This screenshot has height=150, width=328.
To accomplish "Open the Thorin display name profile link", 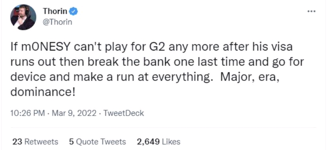I will click(55, 11).
